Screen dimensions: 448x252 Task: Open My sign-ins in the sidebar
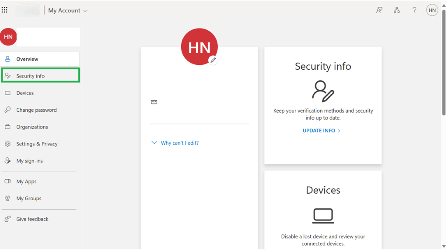pos(40,161)
